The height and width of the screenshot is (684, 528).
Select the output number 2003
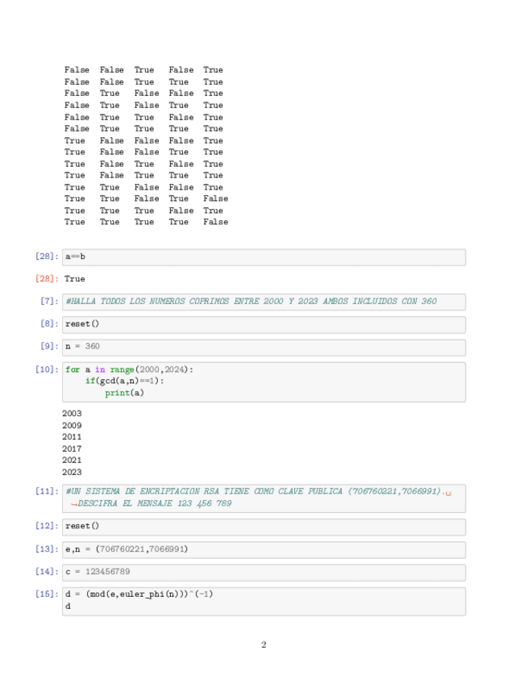72,414
